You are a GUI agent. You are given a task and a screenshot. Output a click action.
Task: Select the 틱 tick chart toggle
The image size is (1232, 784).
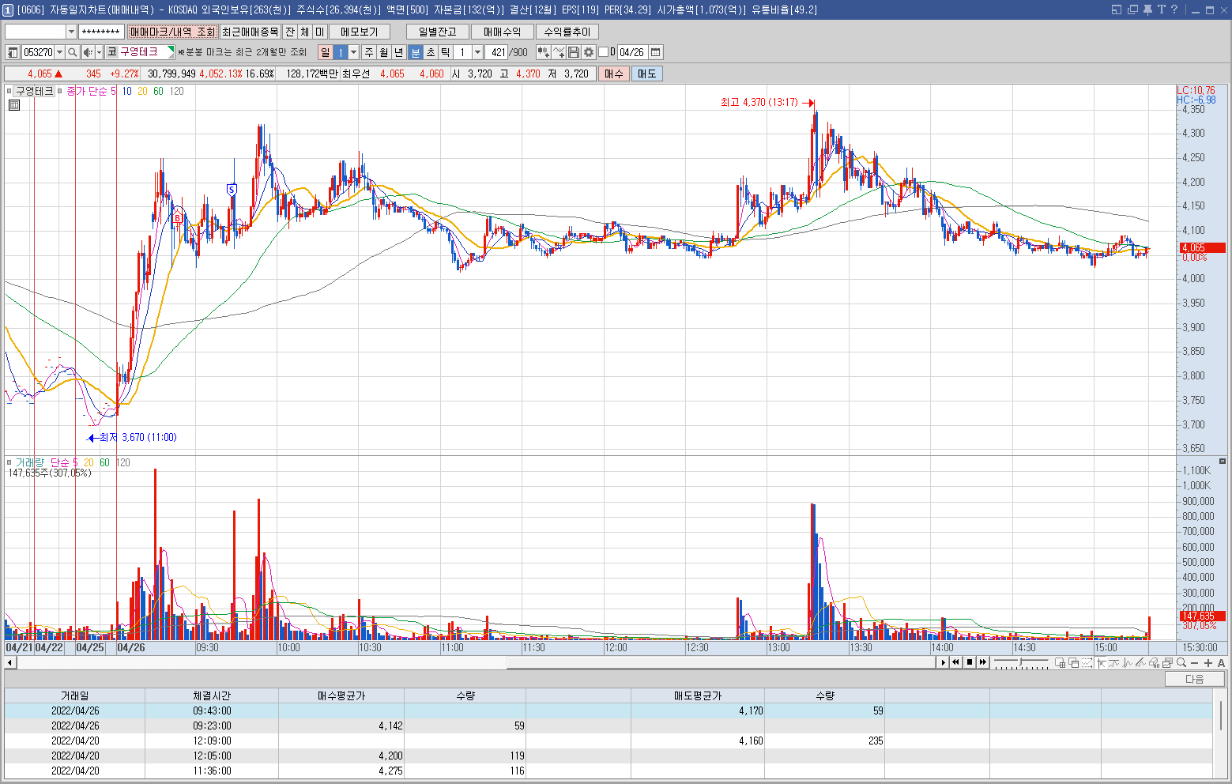click(x=446, y=52)
